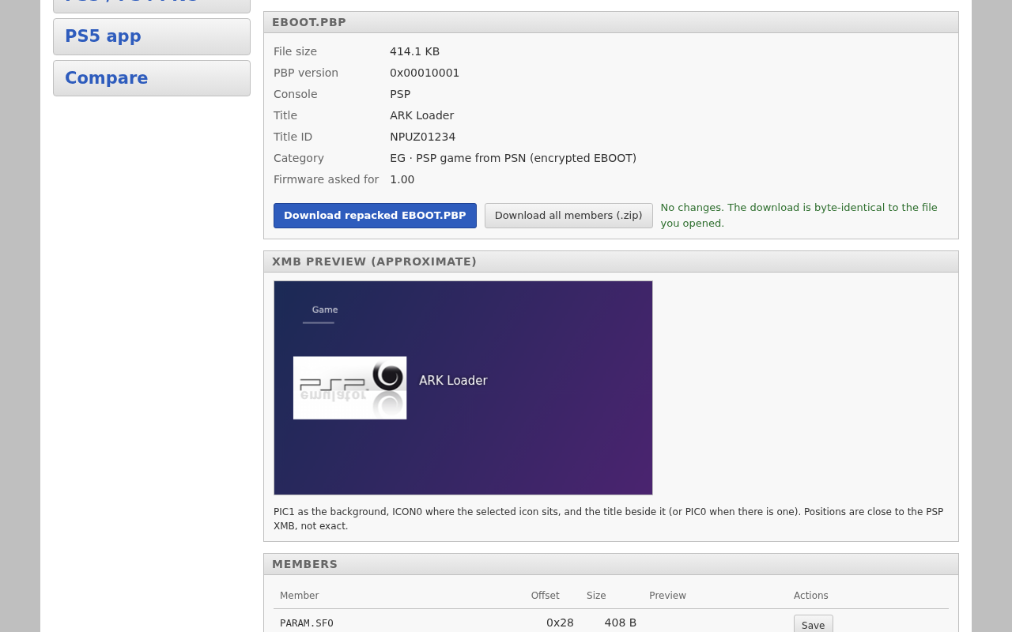The image size is (1012, 632).
Task: Click the ARK Loader title in XMB preview
Action: click(x=453, y=381)
